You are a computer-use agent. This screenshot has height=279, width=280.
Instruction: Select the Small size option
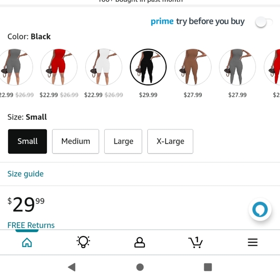tap(28, 141)
